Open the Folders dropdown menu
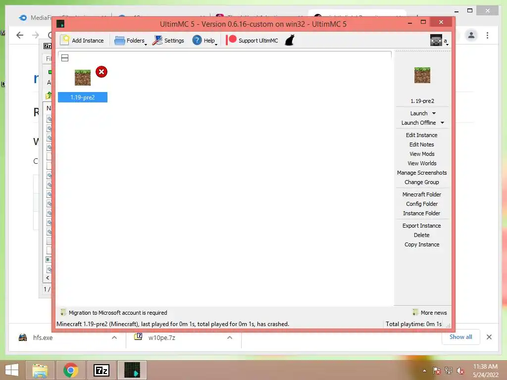 pos(131,41)
